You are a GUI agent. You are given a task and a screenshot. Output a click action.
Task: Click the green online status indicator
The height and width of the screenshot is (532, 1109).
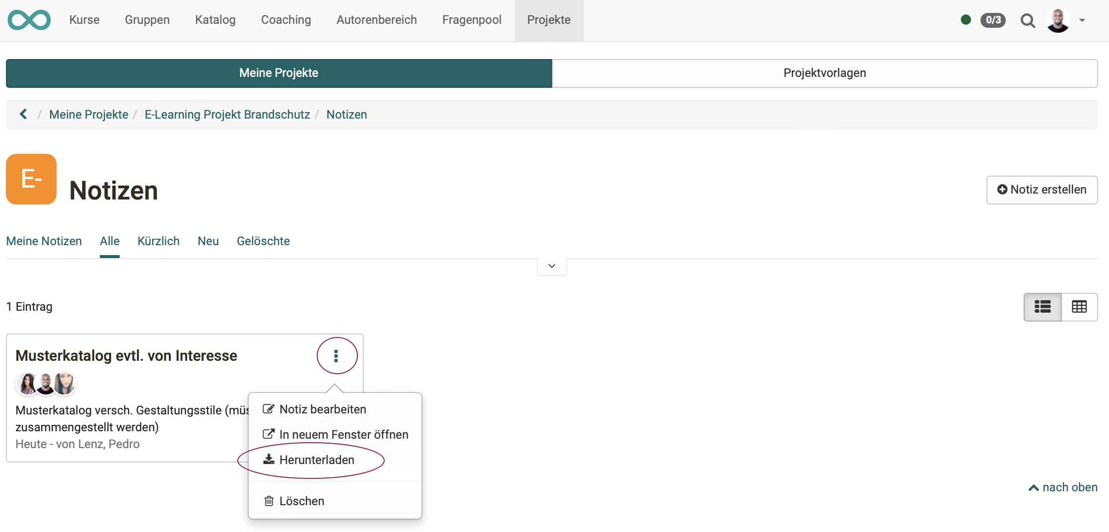pyautogui.click(x=966, y=20)
